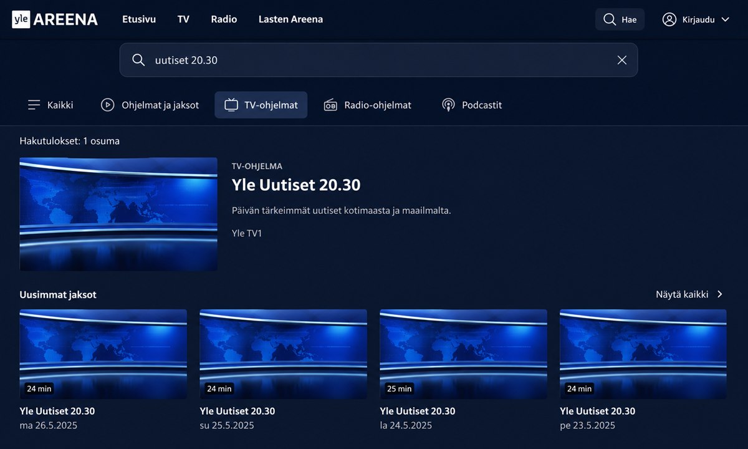This screenshot has width=748, height=449.
Task: Open Etusivu in the top navigation
Action: tap(139, 19)
